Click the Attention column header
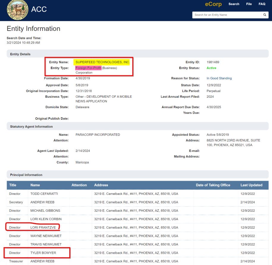 [79, 185]
